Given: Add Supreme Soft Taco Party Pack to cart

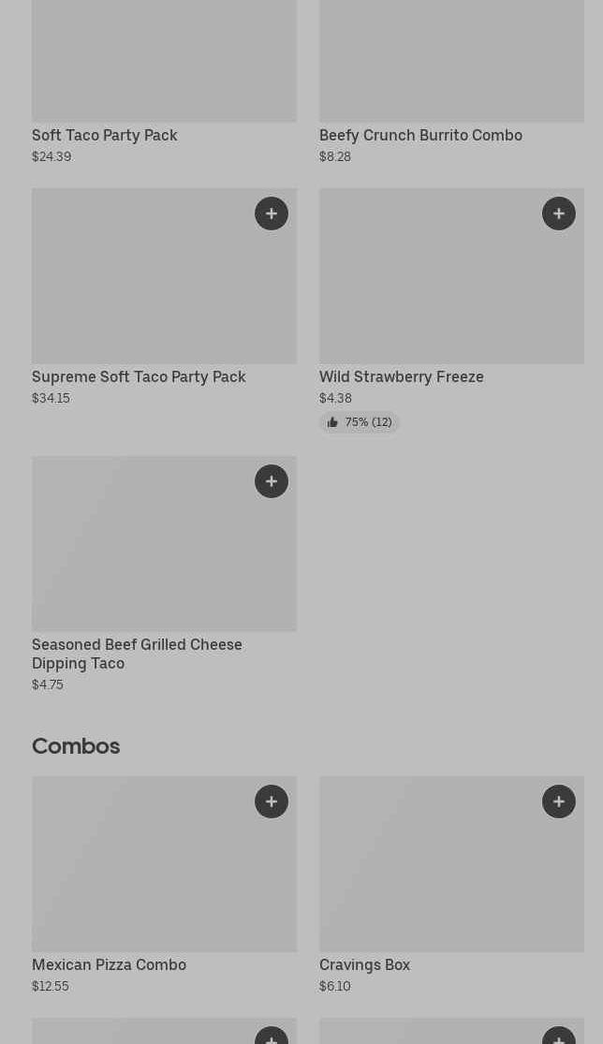Looking at the screenshot, I should tap(272, 213).
